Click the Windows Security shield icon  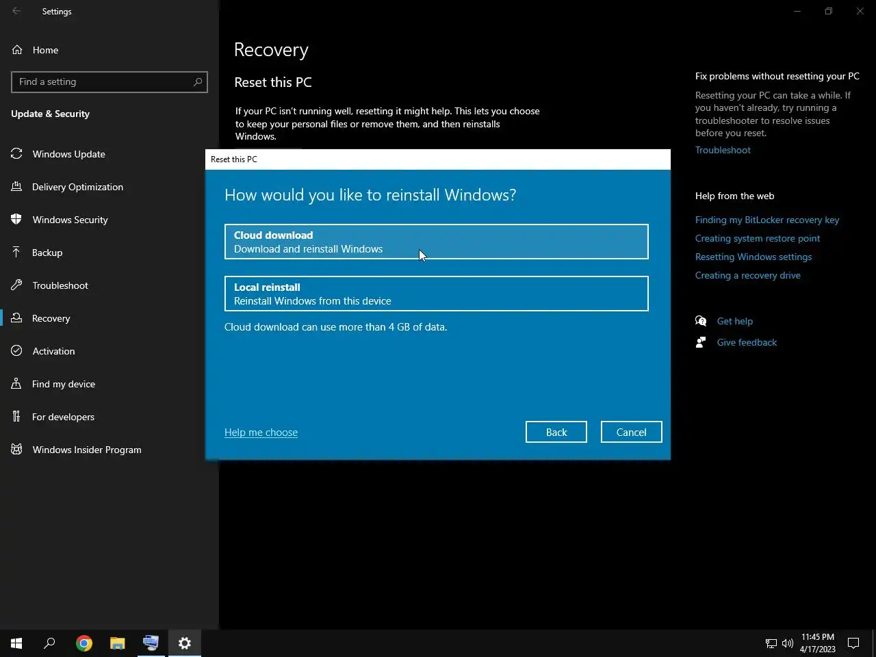tap(16, 220)
